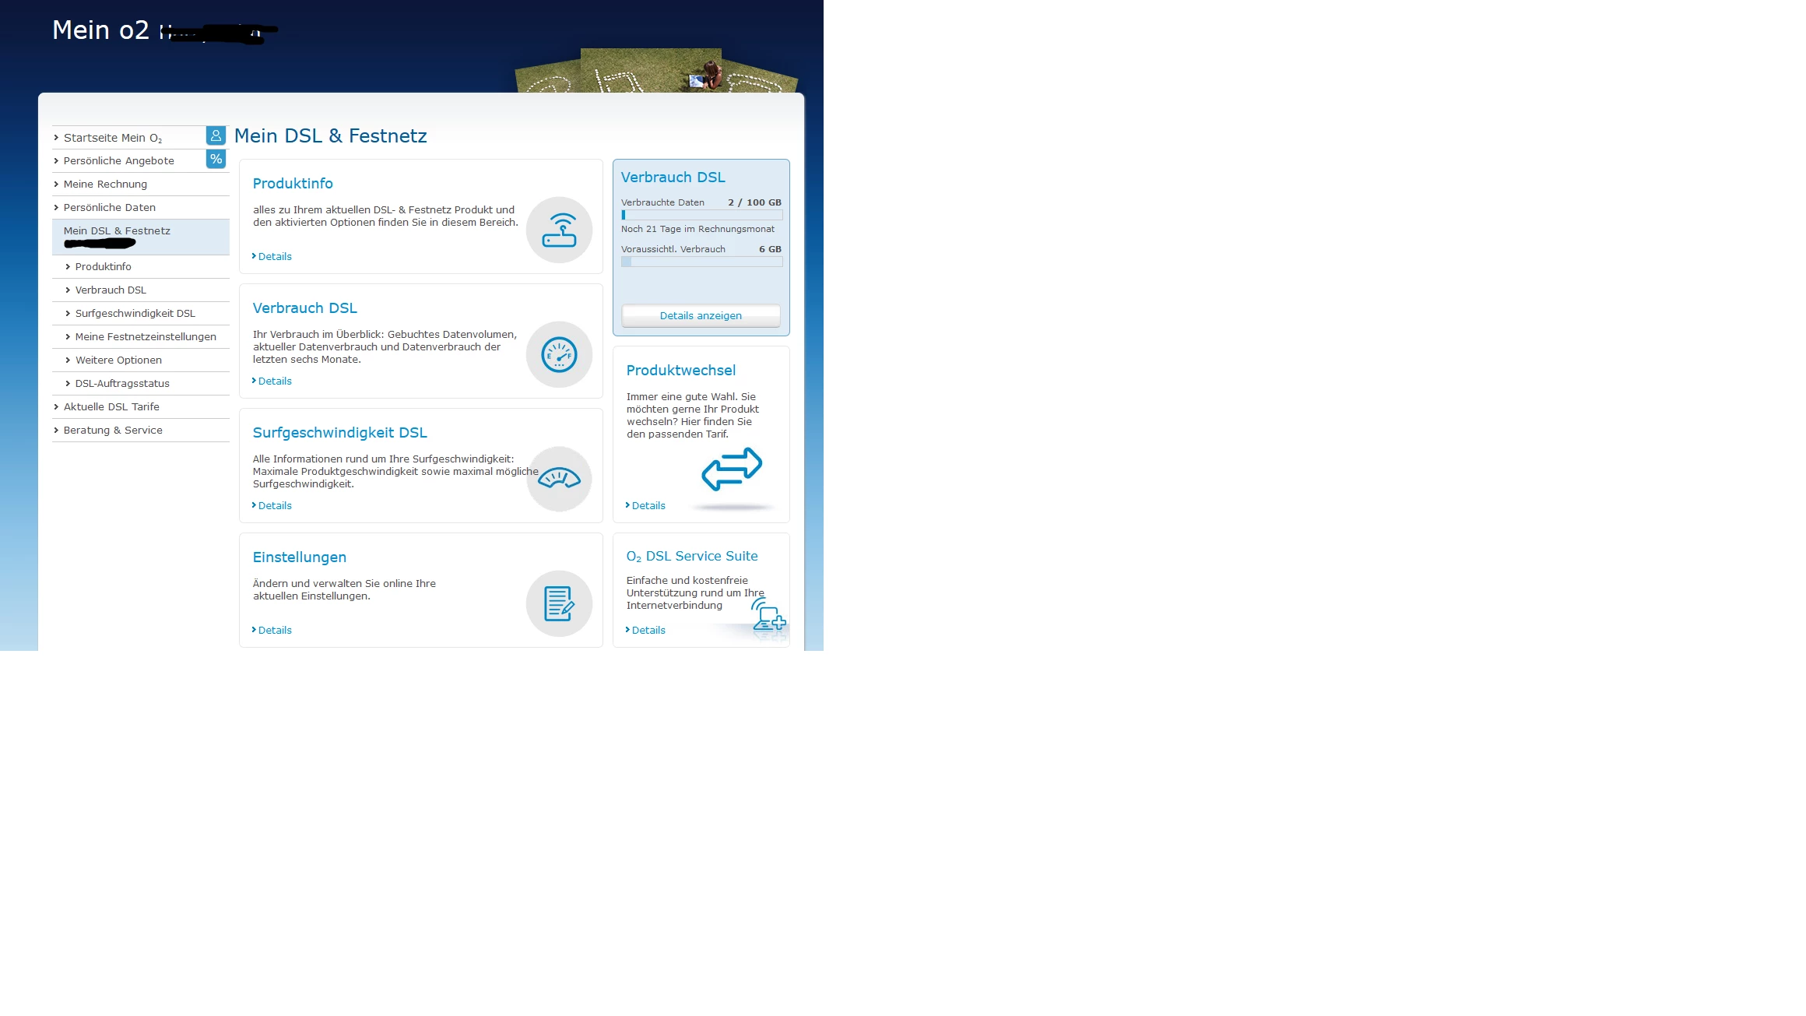Select Meine Rechnung in sidebar menu

105,184
